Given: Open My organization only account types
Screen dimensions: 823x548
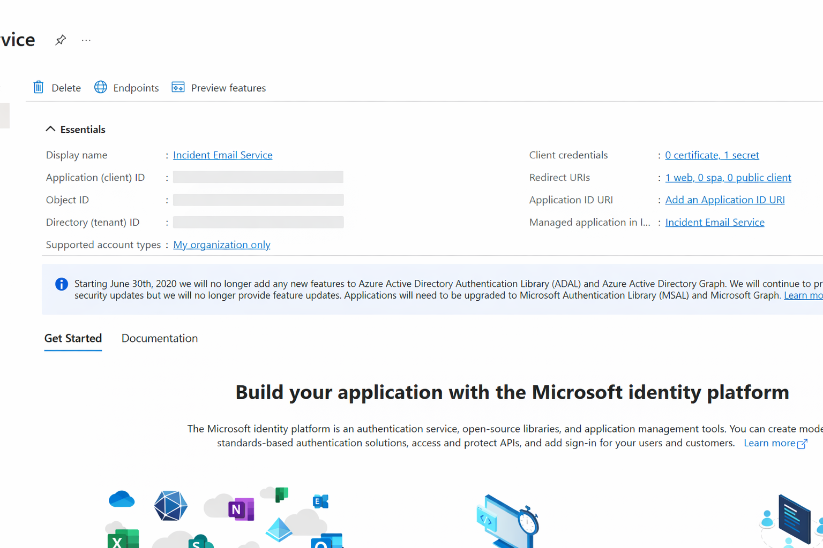Looking at the screenshot, I should pyautogui.click(x=221, y=245).
